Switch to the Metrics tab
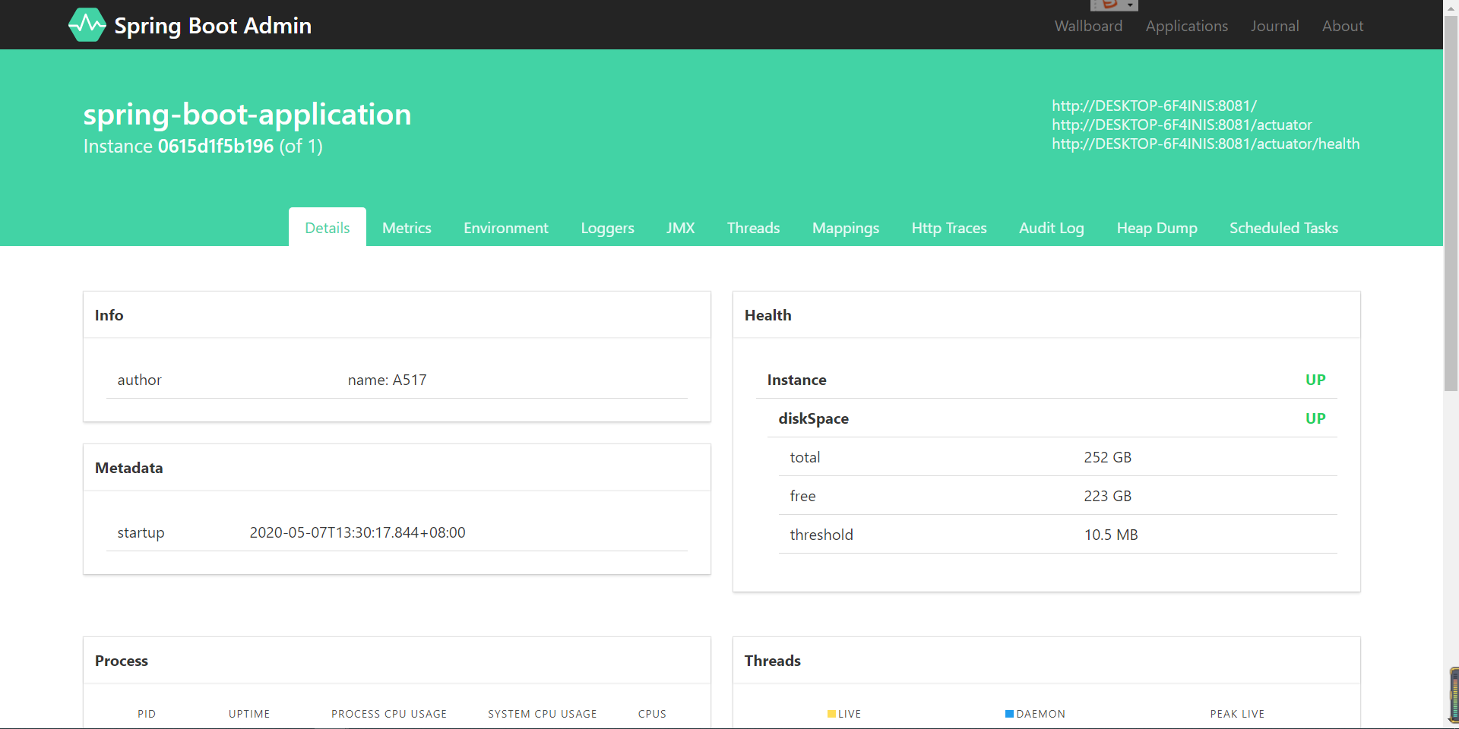The height and width of the screenshot is (729, 1459). tap(407, 228)
